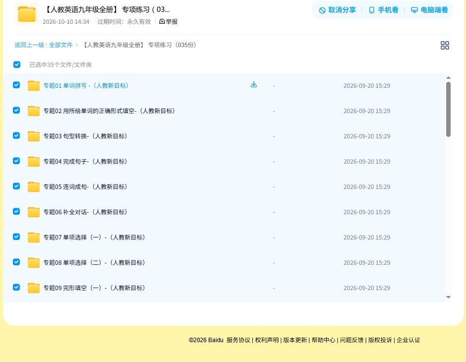Open folder icon of 专题02 用所给单词的正确形式填空
Viewport: 466px width, 362px height.
(x=34, y=111)
